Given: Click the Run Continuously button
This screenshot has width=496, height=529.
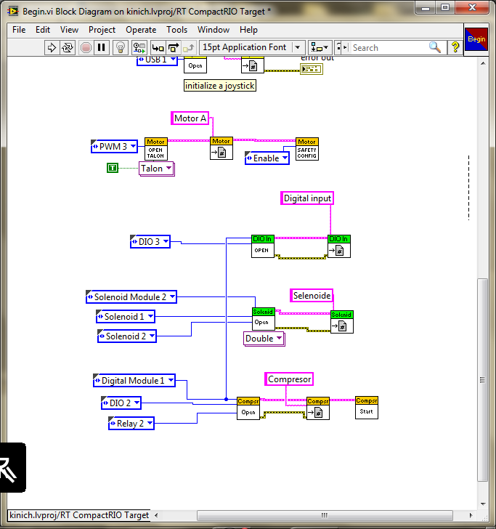Looking at the screenshot, I should [x=68, y=47].
